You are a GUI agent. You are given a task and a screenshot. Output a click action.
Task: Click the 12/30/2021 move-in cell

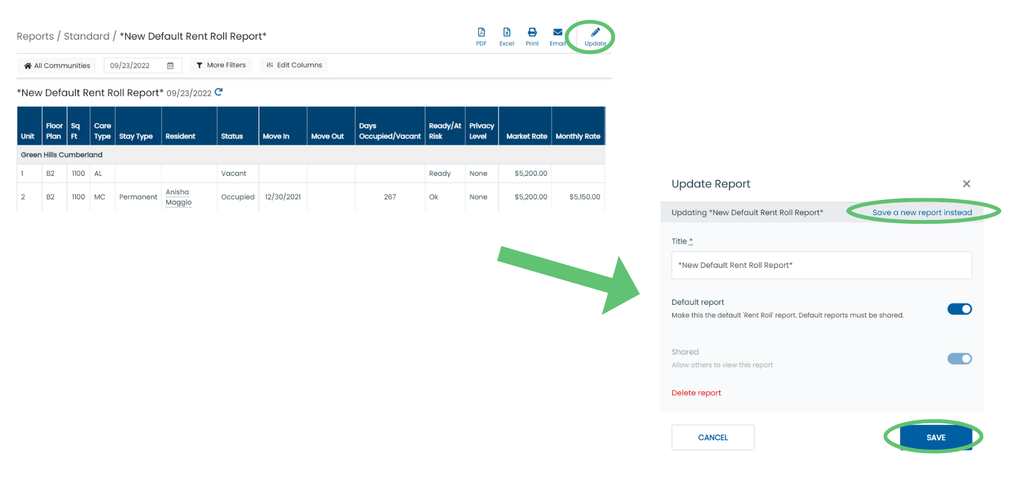[283, 197]
